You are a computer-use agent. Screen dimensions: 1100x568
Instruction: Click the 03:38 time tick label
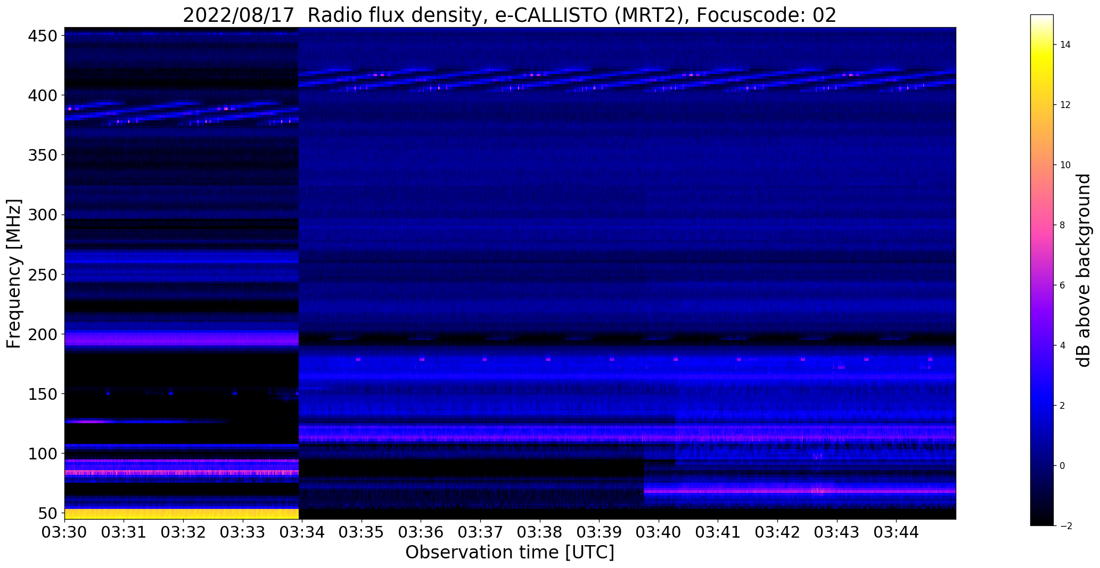[x=540, y=532]
